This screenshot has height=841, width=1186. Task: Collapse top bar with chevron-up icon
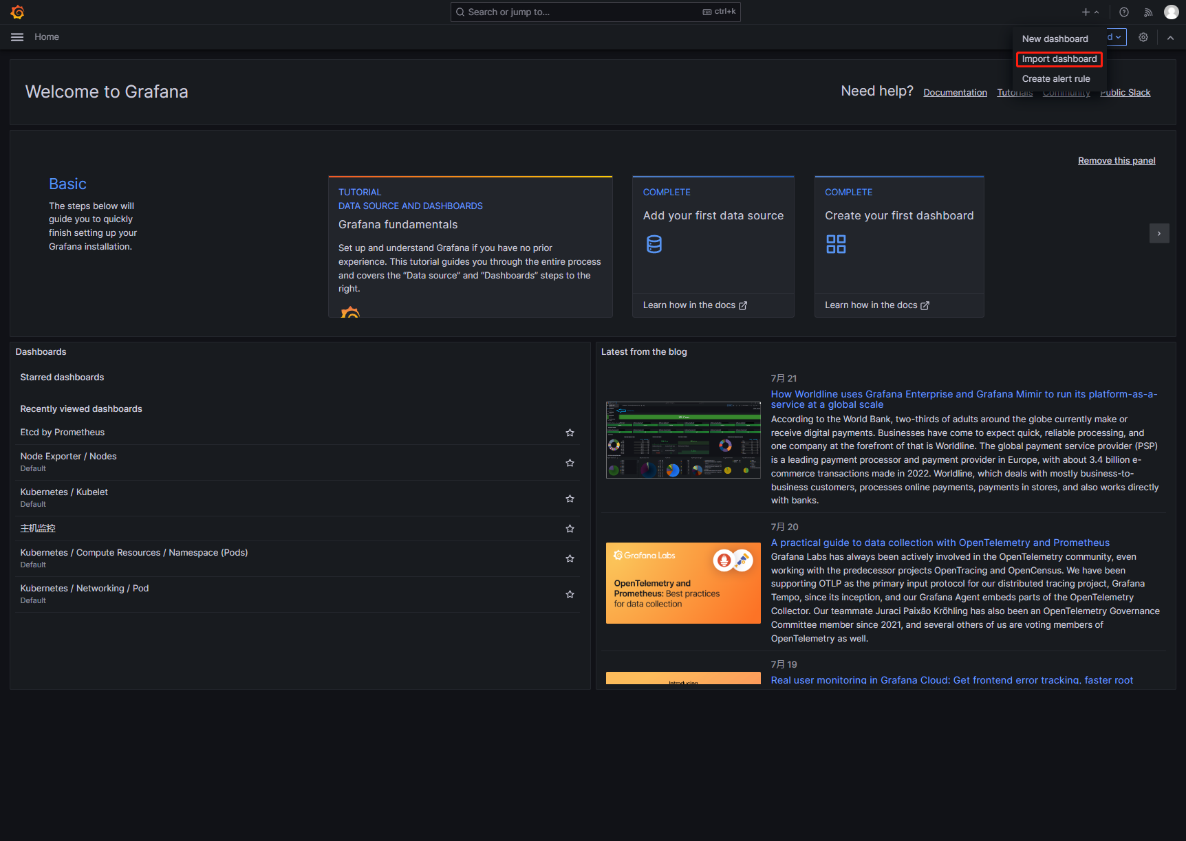click(x=1170, y=38)
